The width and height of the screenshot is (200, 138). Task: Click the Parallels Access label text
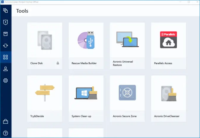(x=163, y=63)
